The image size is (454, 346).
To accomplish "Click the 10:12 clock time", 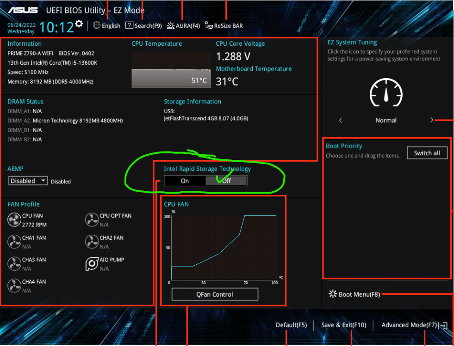I will pyautogui.click(x=56, y=27).
